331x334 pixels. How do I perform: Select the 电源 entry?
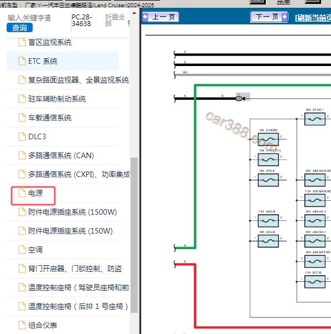tap(35, 193)
